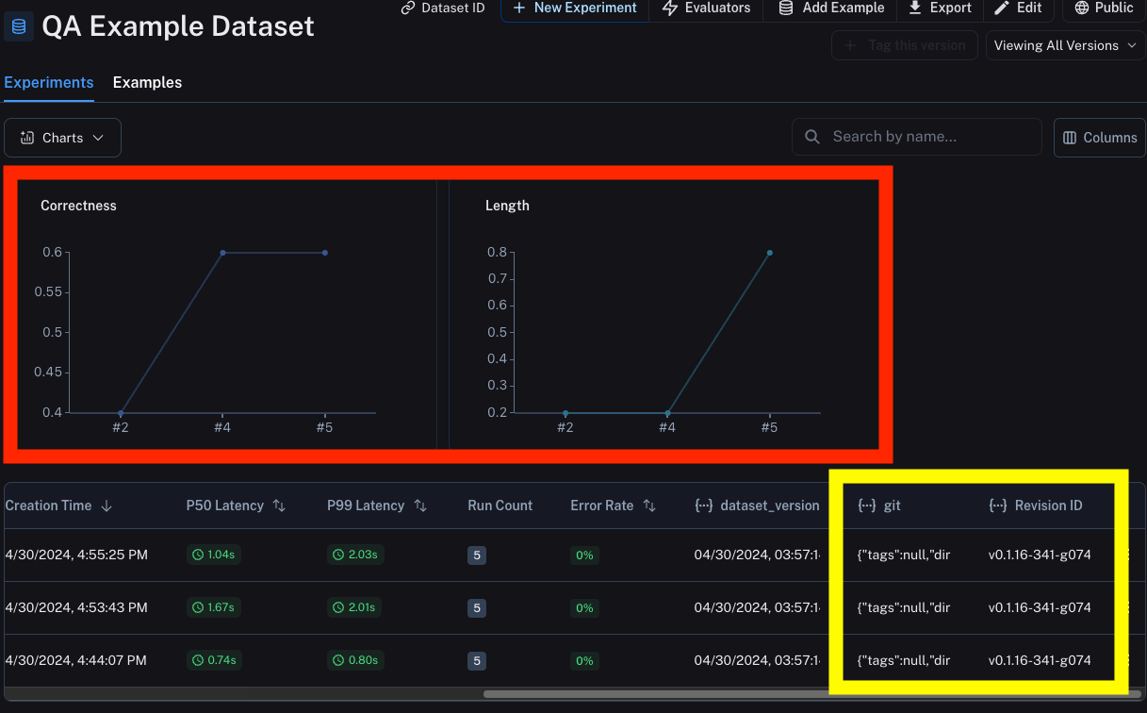Screen dimensions: 1147x713
Task: Click Add Example button
Action: pyautogui.click(x=831, y=8)
